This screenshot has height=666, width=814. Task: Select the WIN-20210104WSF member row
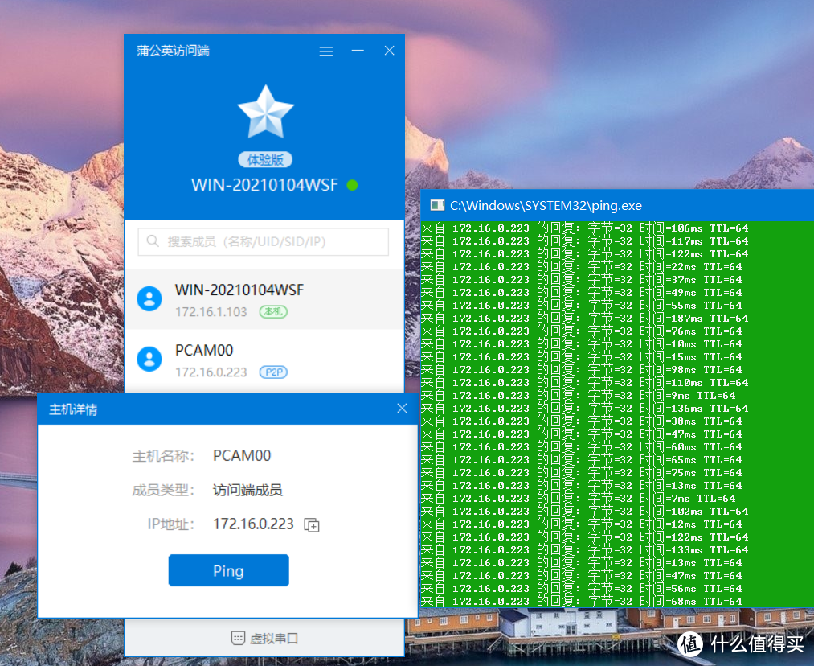264,299
